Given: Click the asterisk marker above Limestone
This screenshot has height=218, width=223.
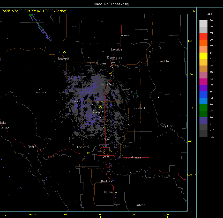Looking at the screenshot, I should (x=40, y=89).
